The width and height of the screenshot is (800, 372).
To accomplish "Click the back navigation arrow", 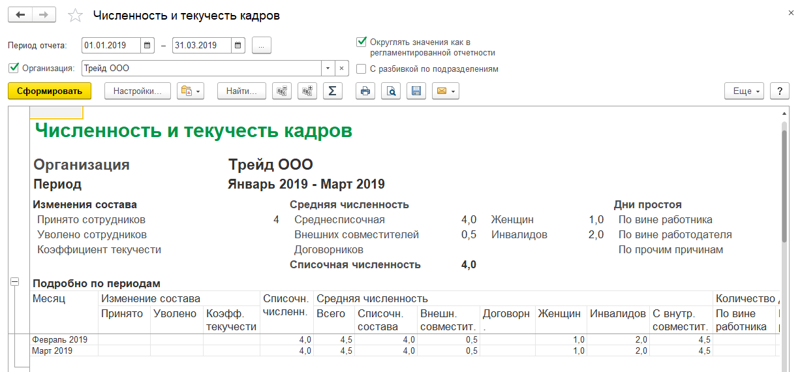I will tap(20, 15).
